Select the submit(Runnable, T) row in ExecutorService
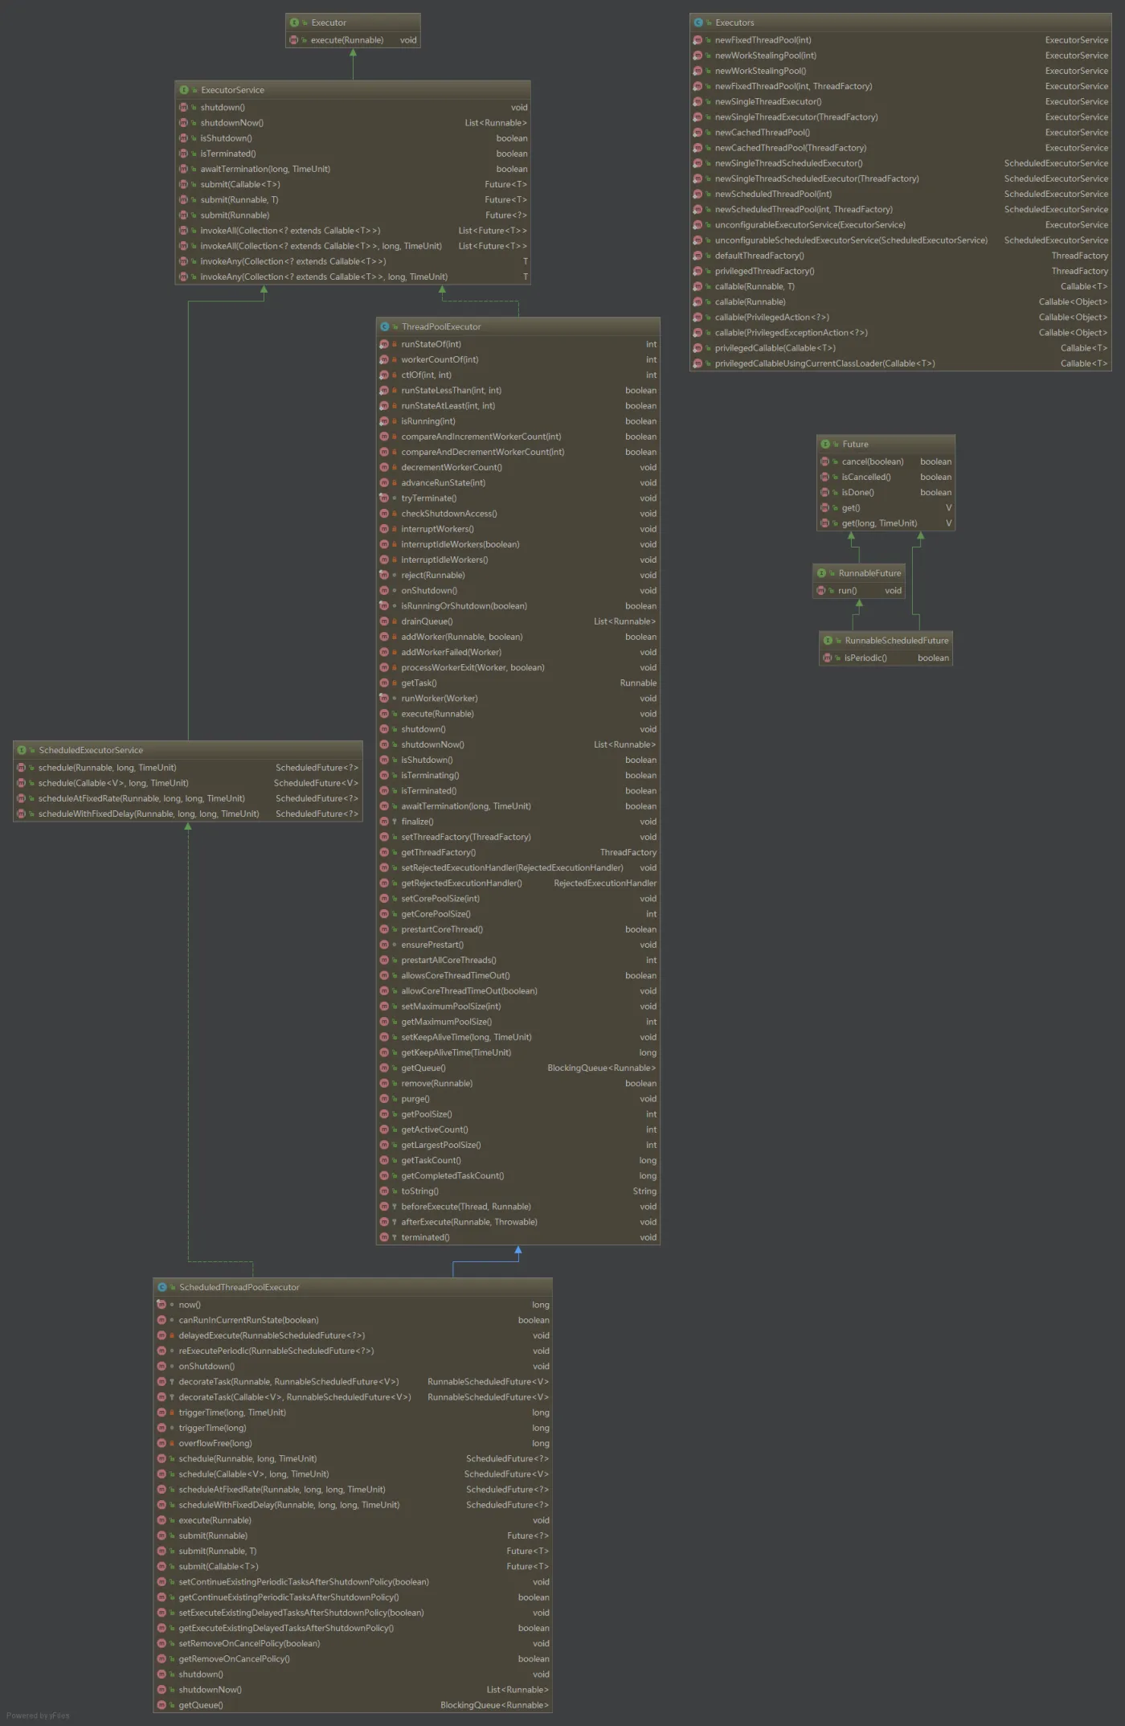This screenshot has height=1726, width=1125. (353, 200)
